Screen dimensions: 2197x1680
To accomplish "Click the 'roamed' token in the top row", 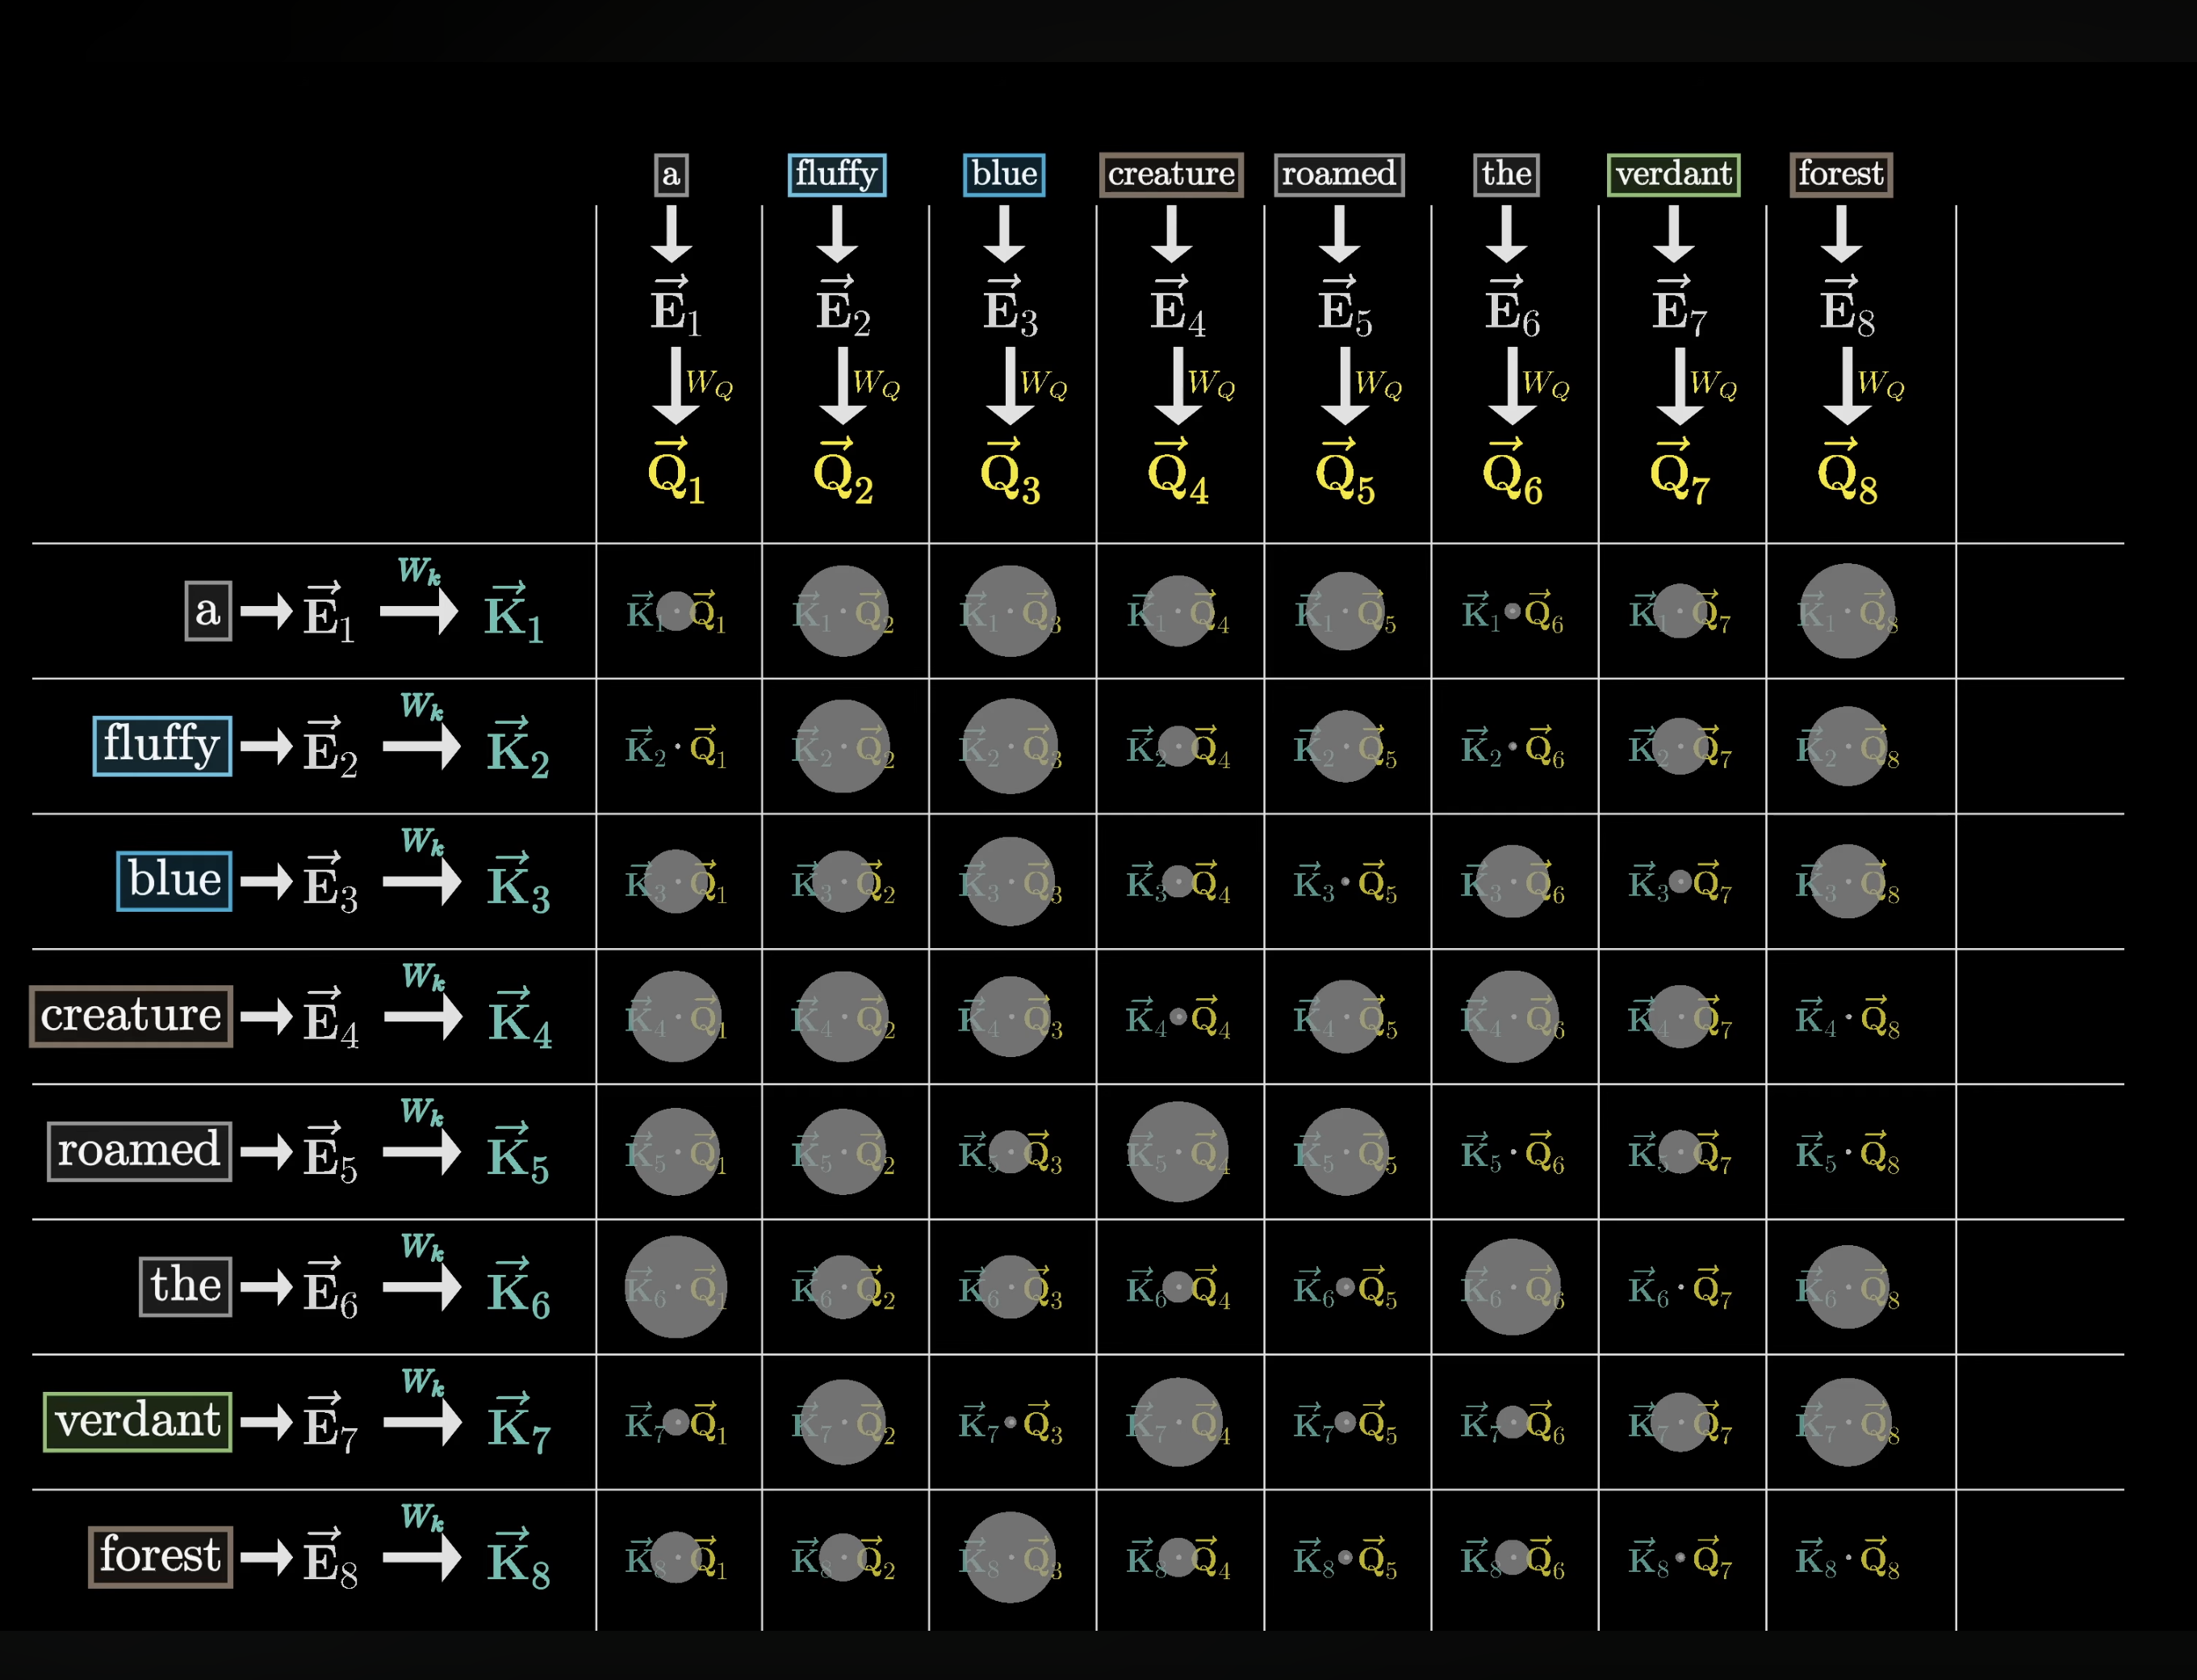I will [x=1339, y=175].
